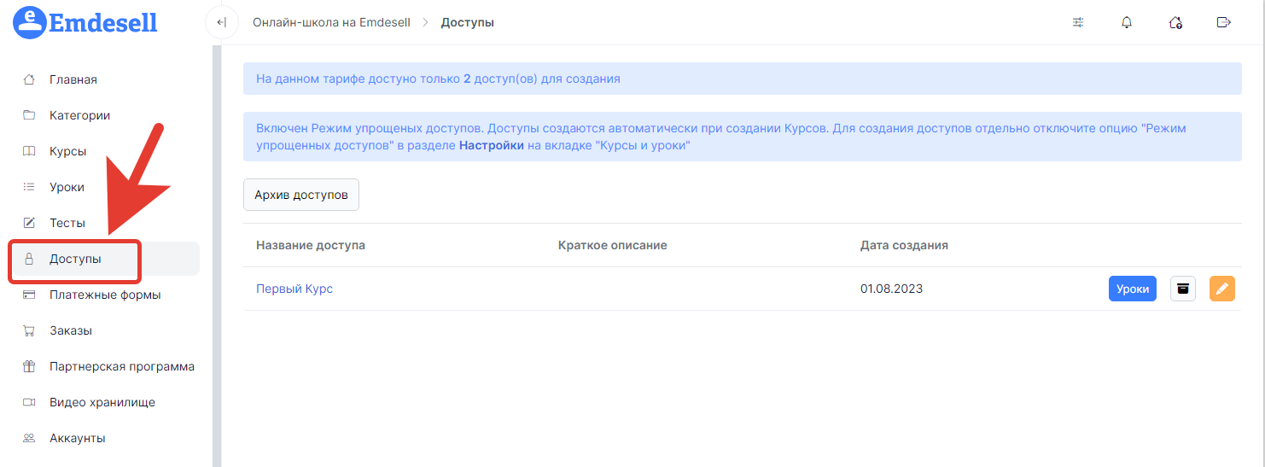This screenshot has width=1265, height=467.
Task: Click the blue Уроки button
Action: tap(1133, 289)
